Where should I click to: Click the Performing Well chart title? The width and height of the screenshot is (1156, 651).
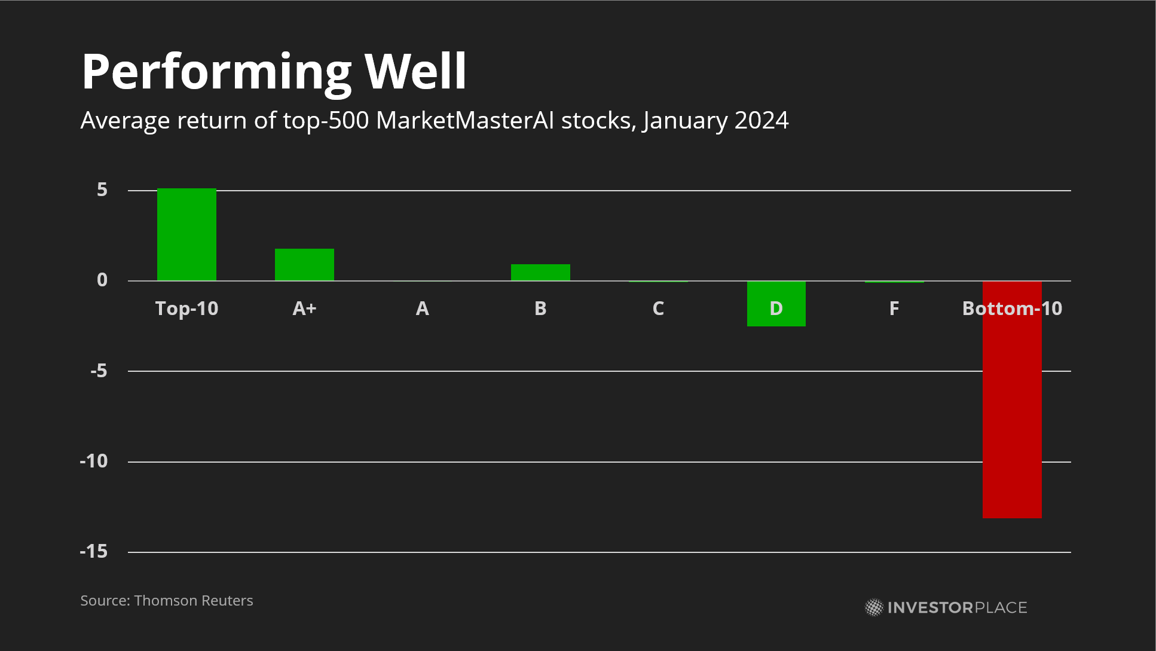(274, 72)
